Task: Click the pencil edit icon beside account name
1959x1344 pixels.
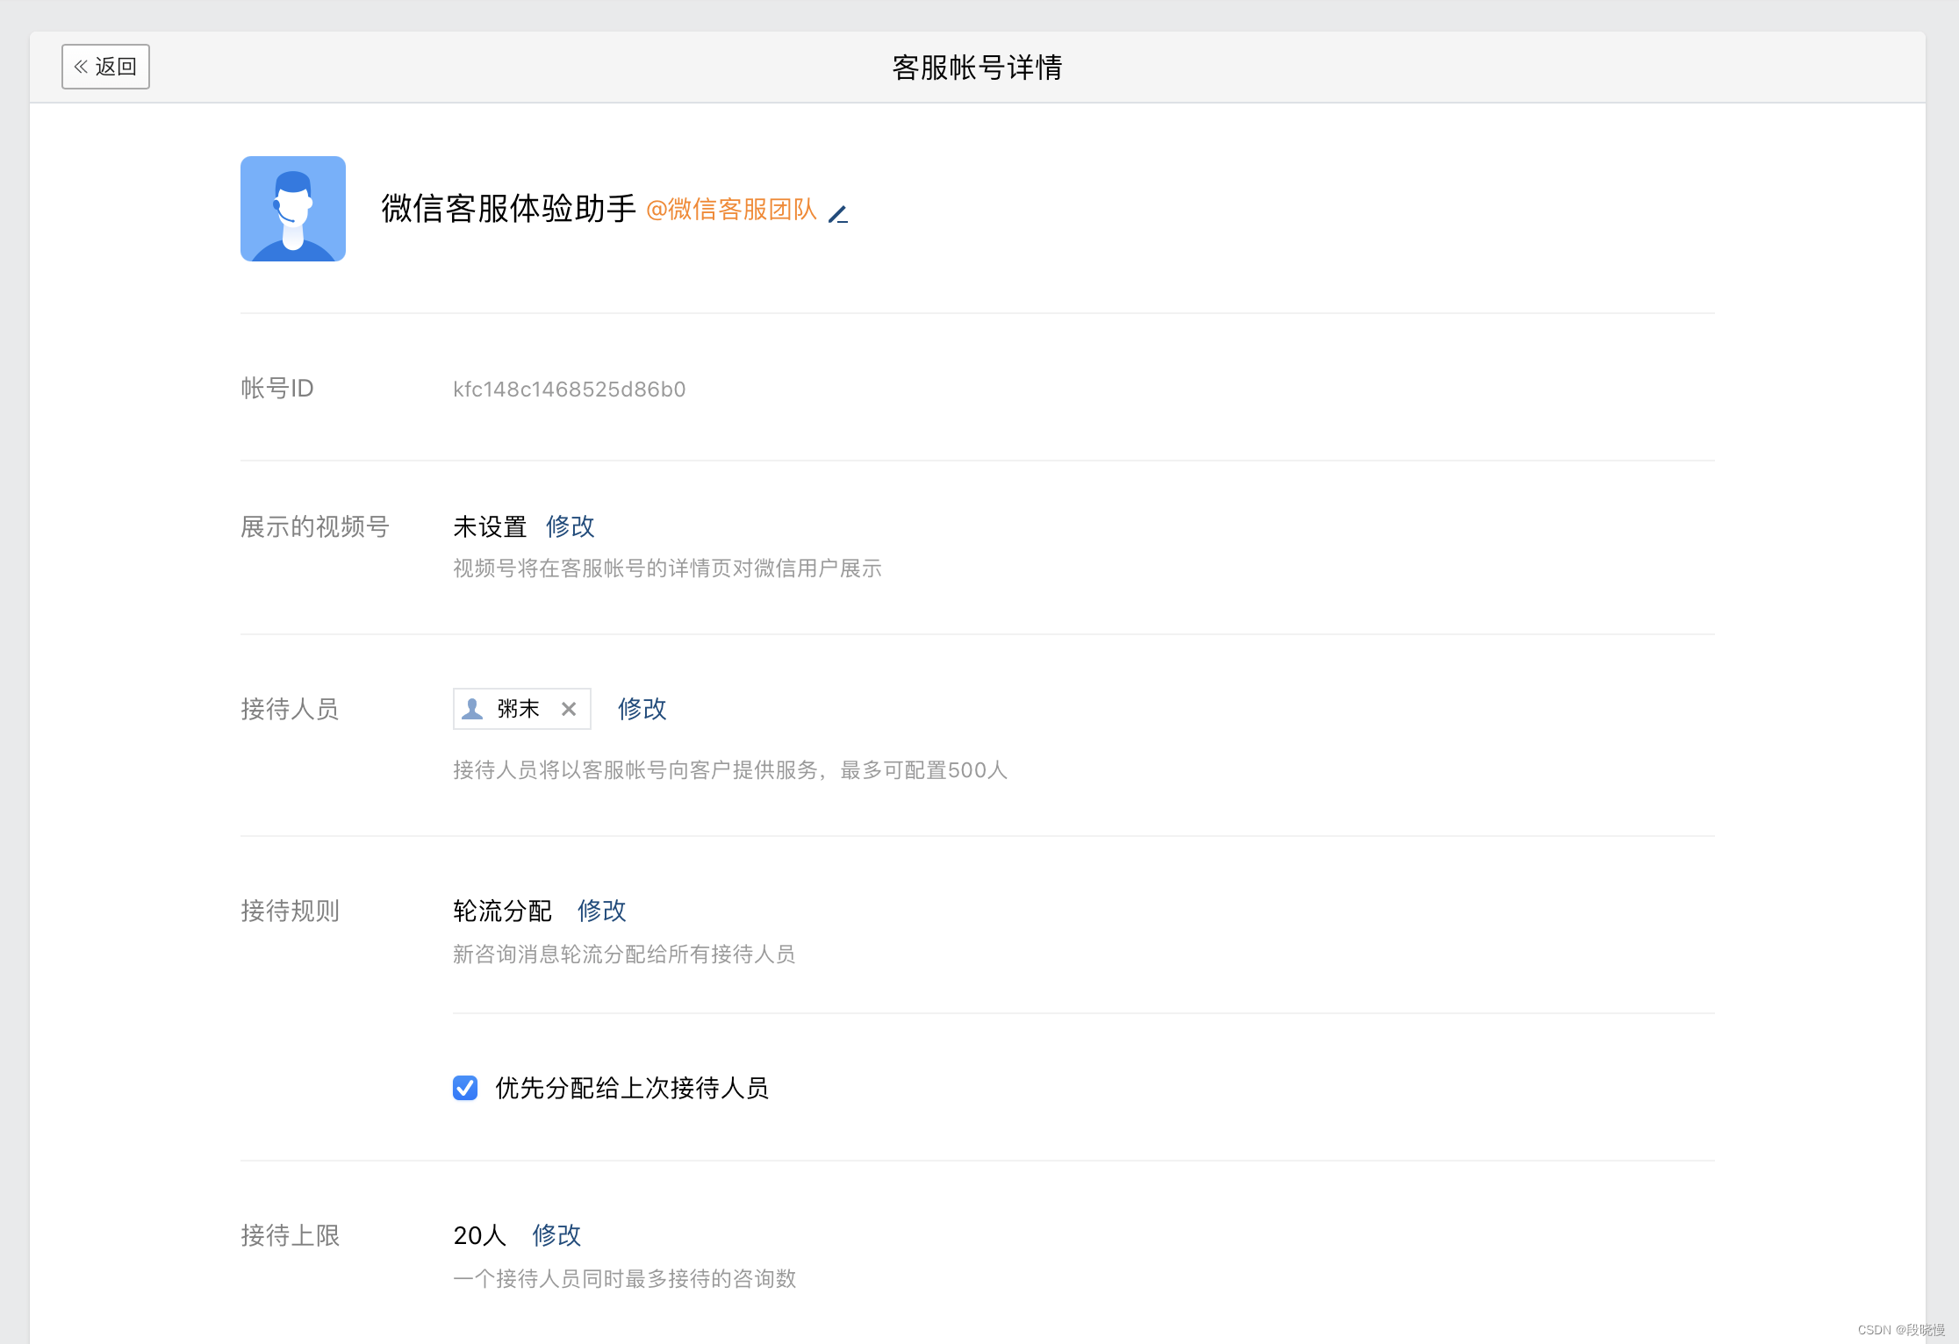Action: 838,213
